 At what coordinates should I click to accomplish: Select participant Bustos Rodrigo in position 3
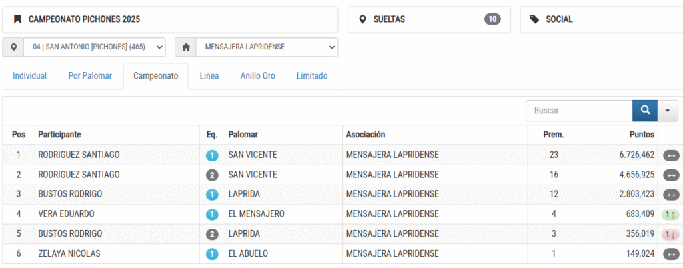pyautogui.click(x=70, y=195)
